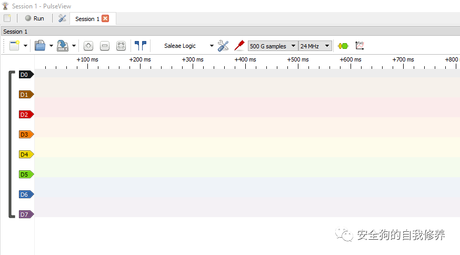Screen dimensions: 460x255
Task: Select channel D2 red label
Action: click(x=26, y=115)
